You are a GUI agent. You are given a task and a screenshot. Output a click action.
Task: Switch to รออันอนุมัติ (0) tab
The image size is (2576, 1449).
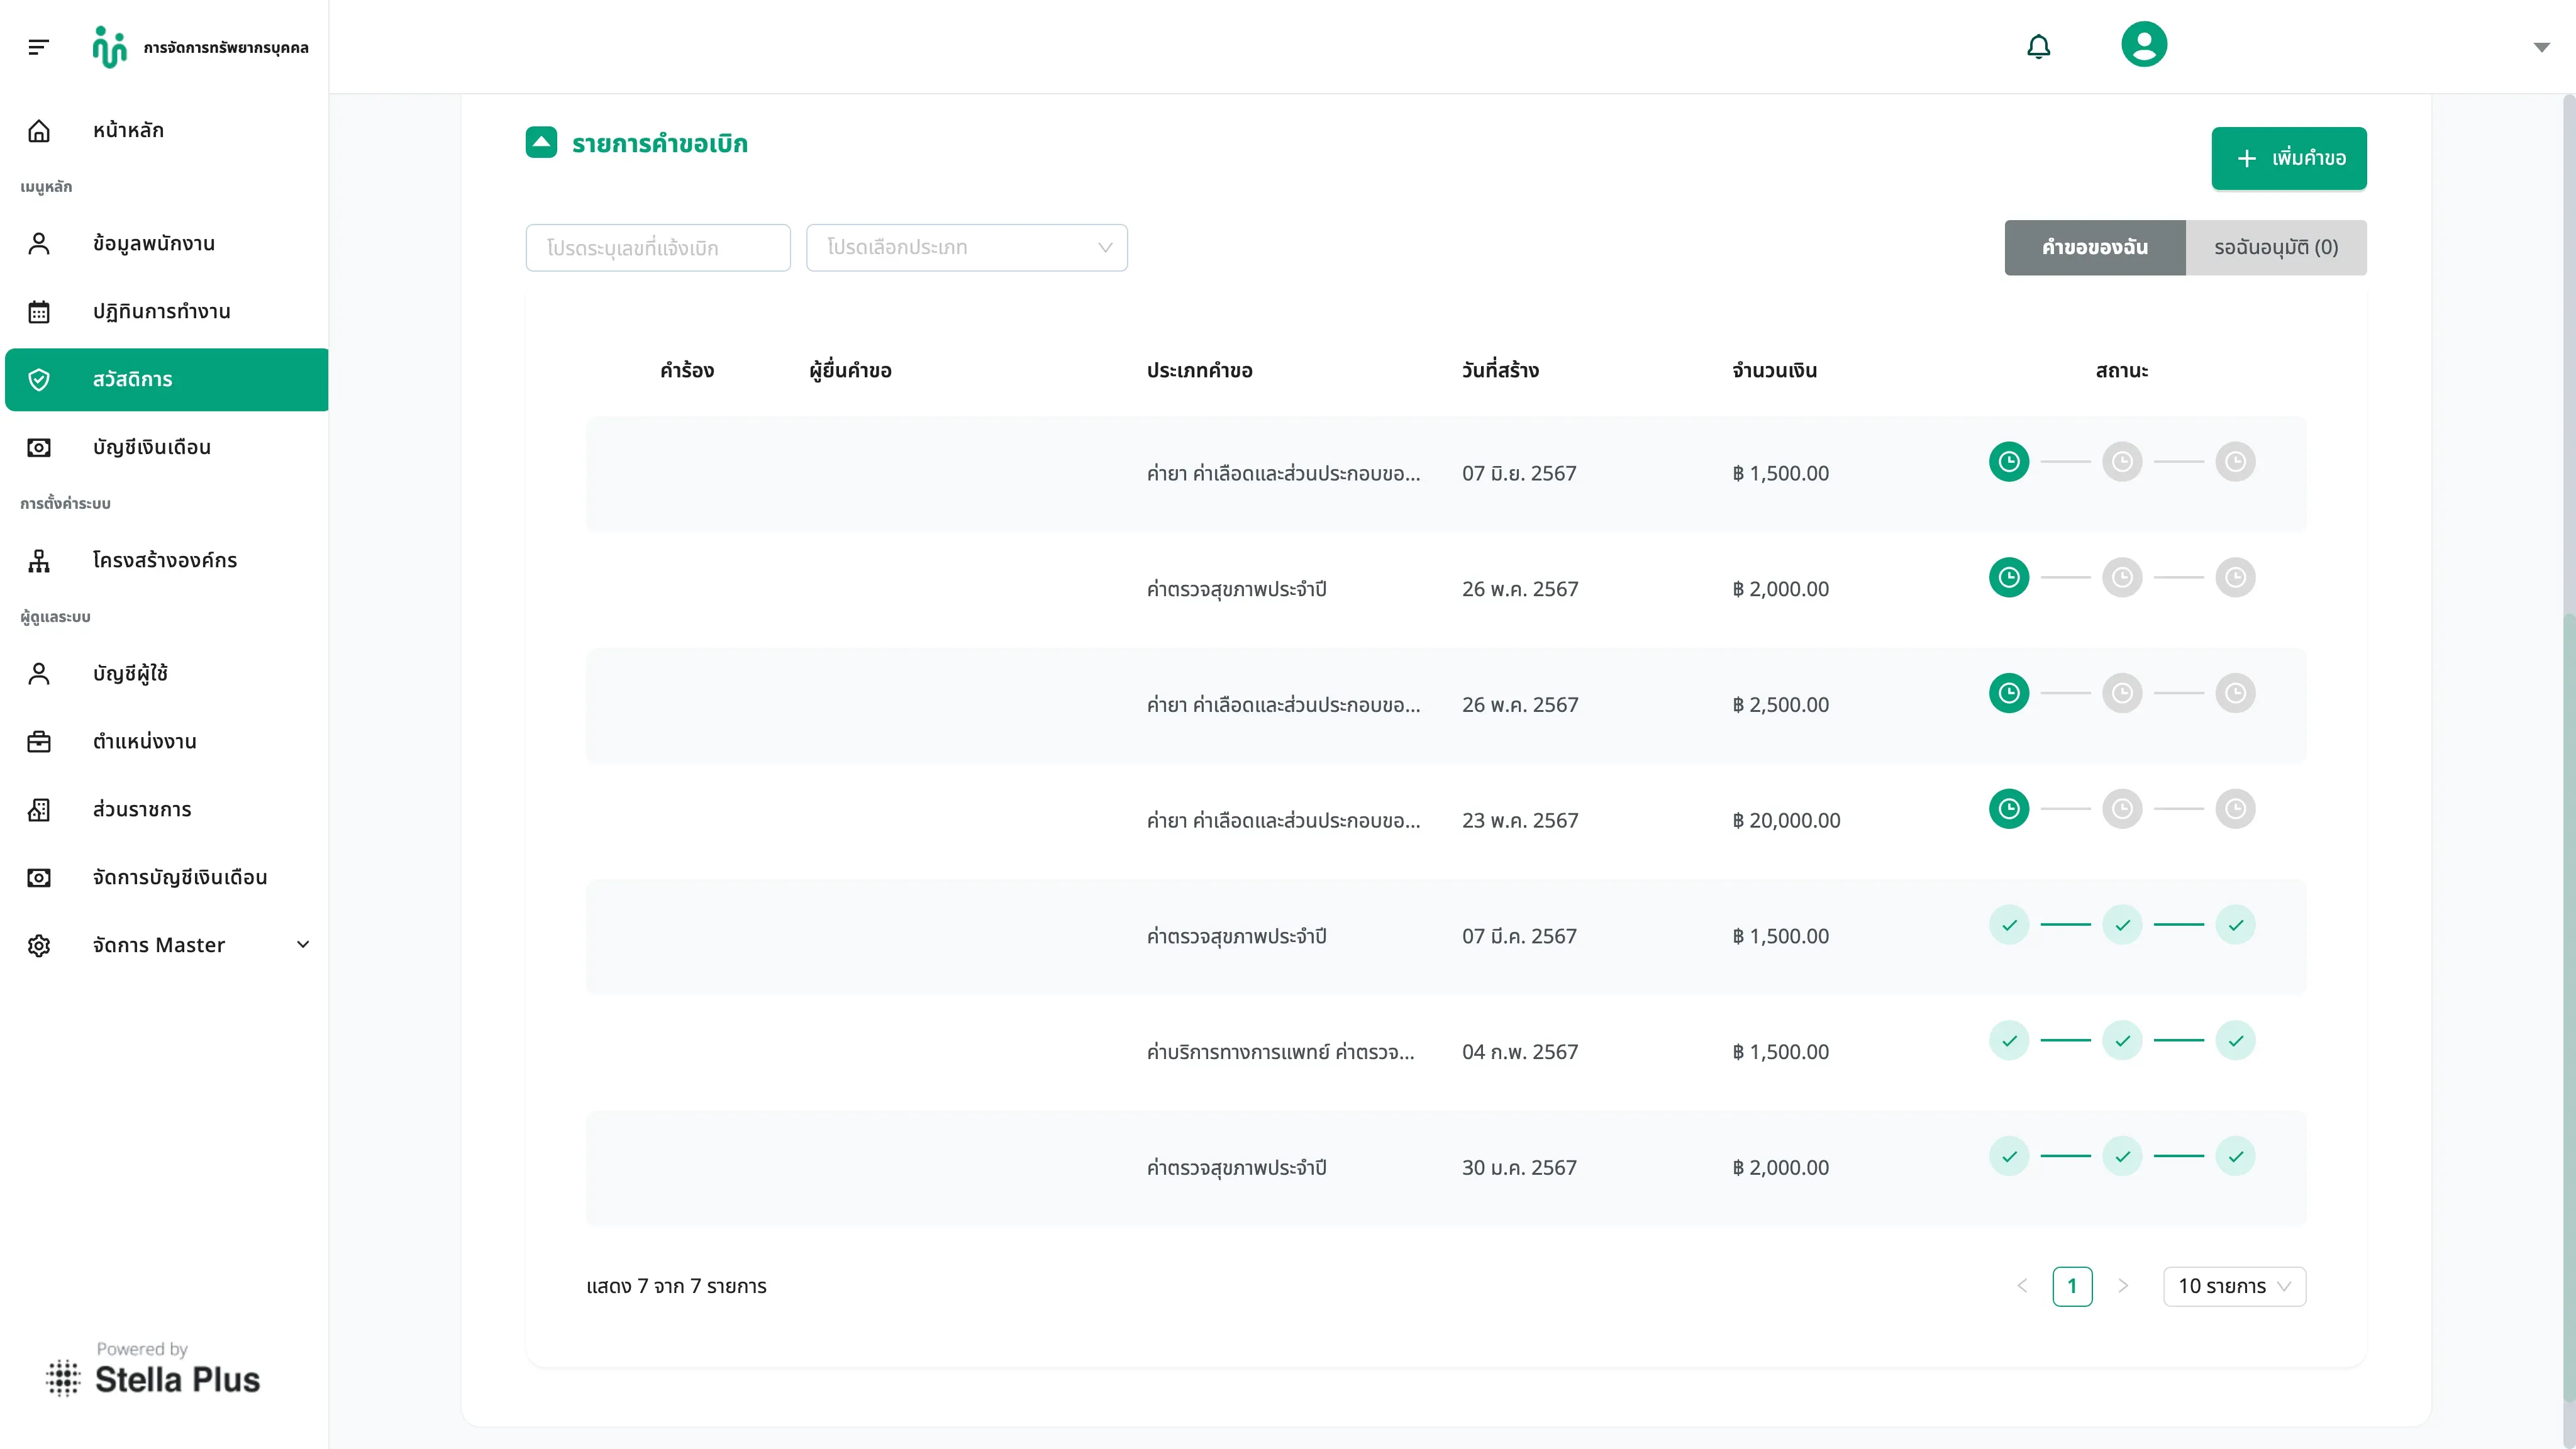[x=2275, y=247]
